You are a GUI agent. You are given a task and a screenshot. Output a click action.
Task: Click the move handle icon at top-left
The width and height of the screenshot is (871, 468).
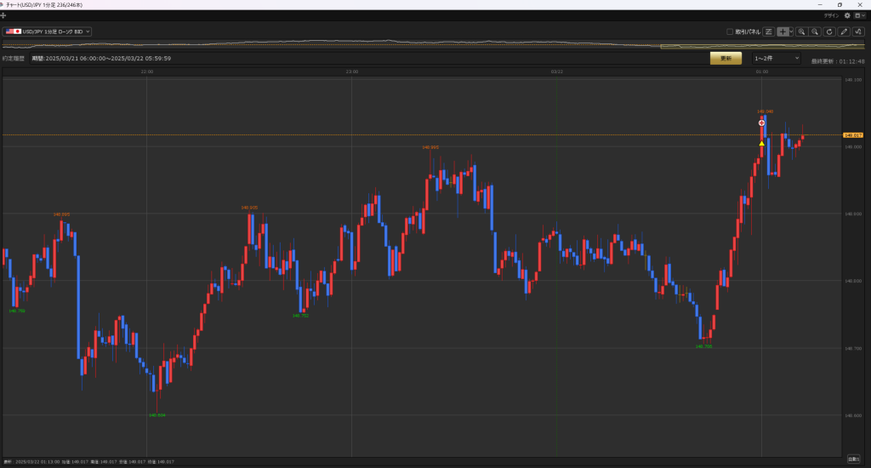pyautogui.click(x=3, y=15)
